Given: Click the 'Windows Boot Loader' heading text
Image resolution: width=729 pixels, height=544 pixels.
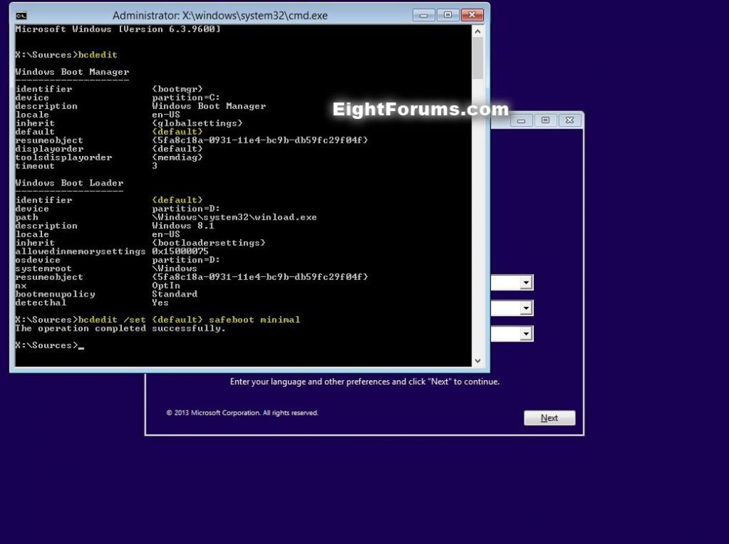Looking at the screenshot, I should coord(70,183).
